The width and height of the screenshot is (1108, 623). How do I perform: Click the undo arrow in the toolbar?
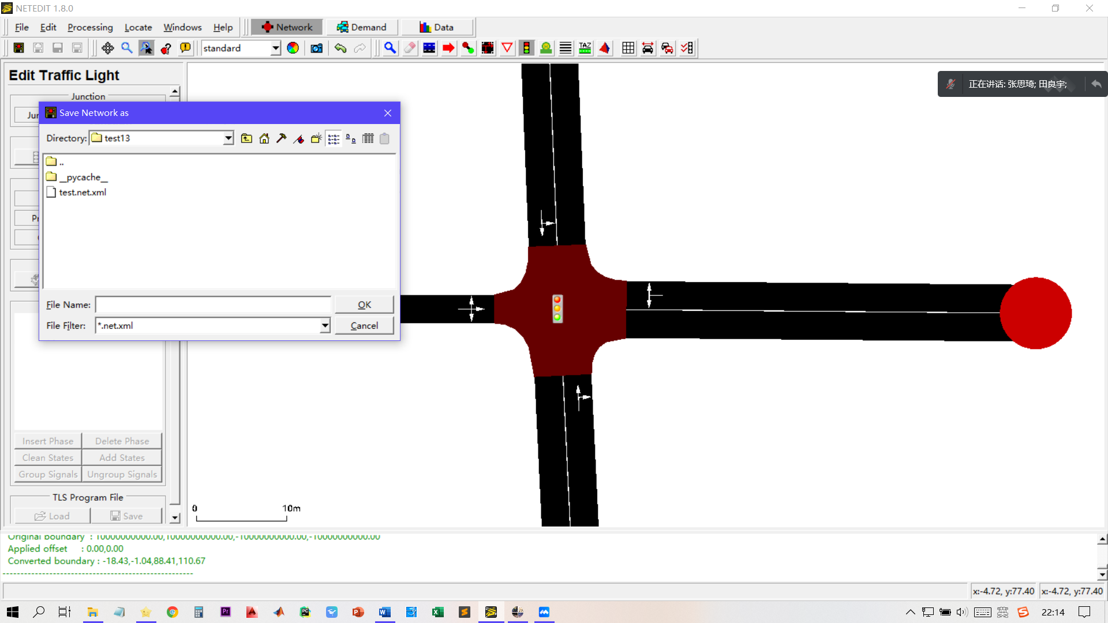(x=340, y=48)
